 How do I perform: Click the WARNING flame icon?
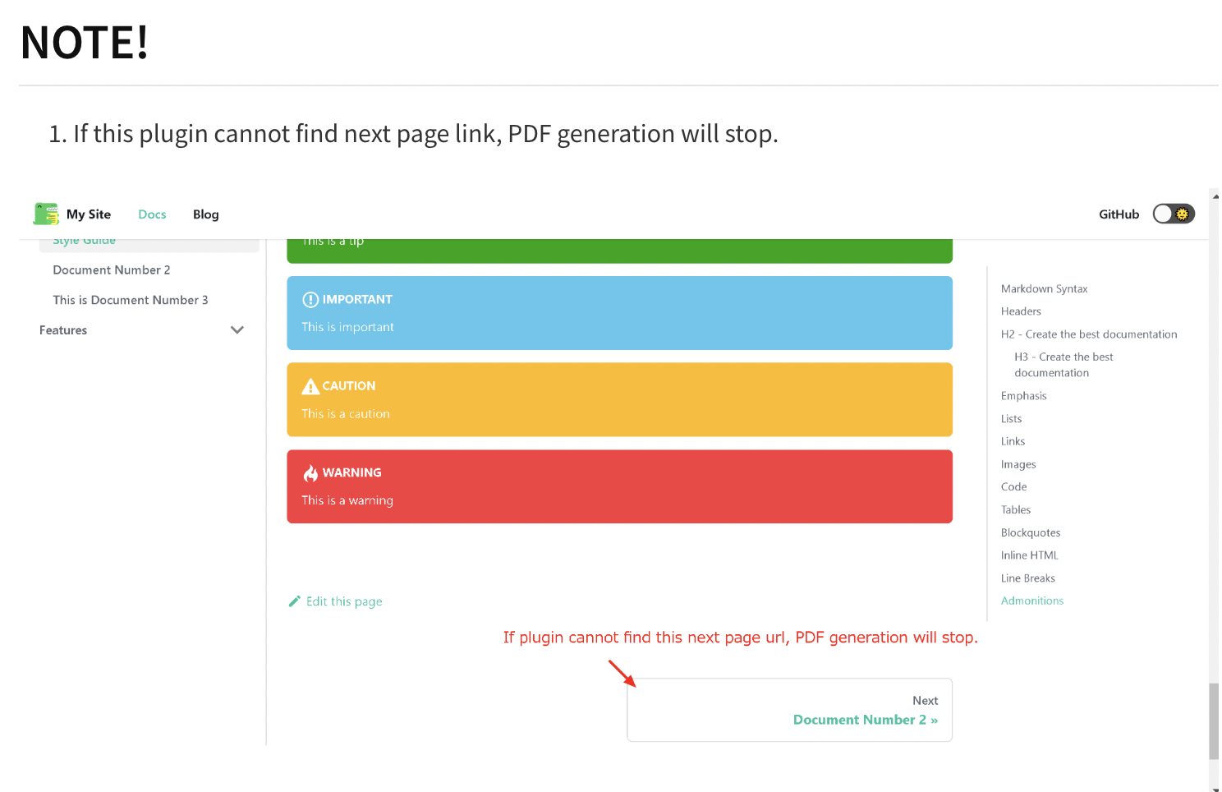tap(310, 472)
